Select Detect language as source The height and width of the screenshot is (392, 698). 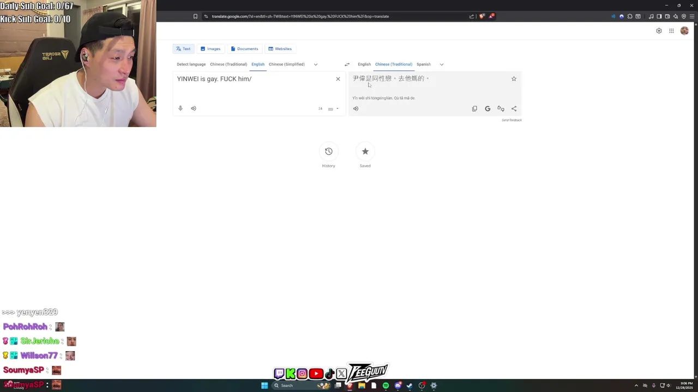tap(191, 64)
